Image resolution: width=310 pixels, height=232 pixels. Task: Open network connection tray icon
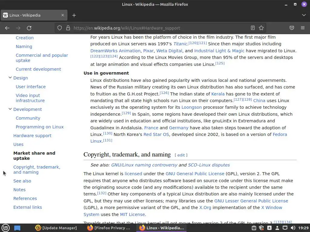[x=285, y=228]
